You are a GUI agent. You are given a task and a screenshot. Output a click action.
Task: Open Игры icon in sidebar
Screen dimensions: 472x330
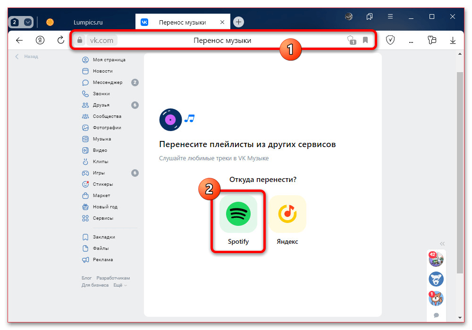85,173
